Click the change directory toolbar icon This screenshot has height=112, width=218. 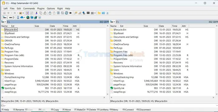(x=76, y=13)
